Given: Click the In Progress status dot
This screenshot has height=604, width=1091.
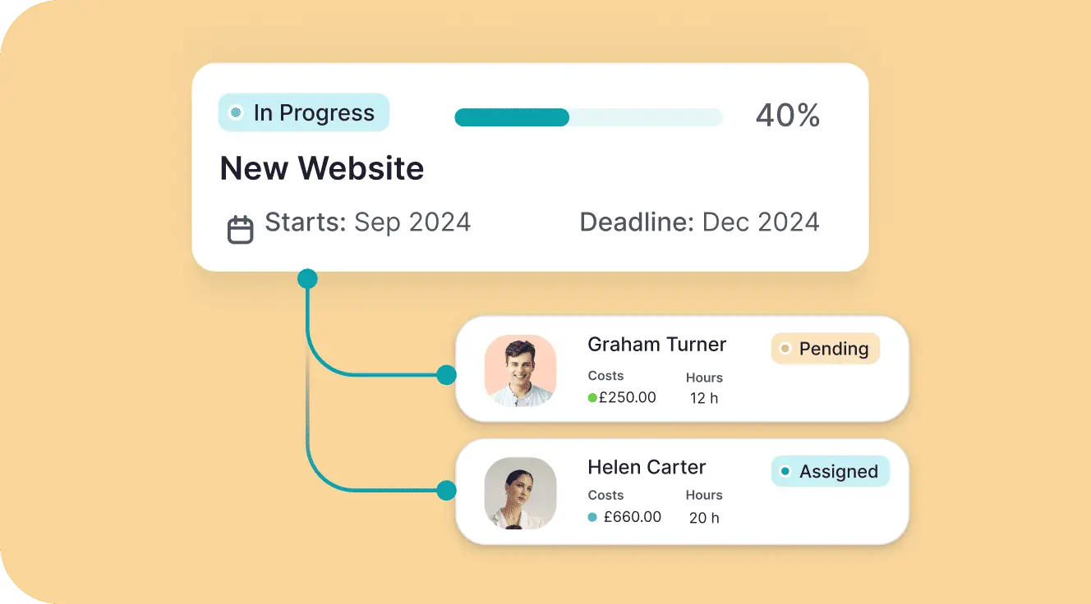Looking at the screenshot, I should click(x=237, y=112).
